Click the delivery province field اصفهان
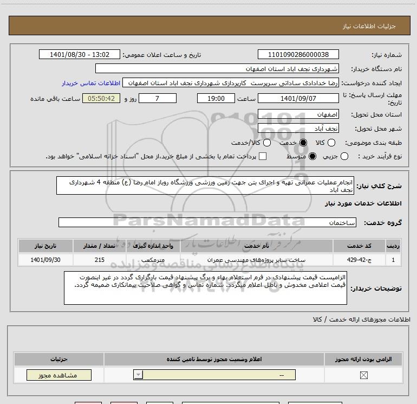This screenshot has height=404, width=417. (x=298, y=114)
